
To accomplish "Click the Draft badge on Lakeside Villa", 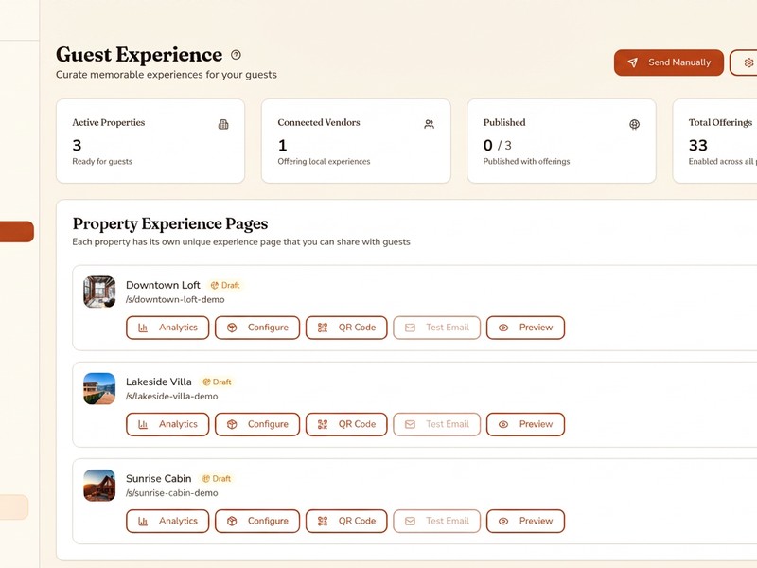I will [x=217, y=382].
